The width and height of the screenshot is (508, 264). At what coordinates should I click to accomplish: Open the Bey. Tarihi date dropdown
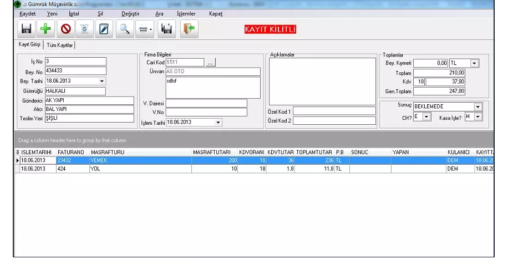[x=101, y=81]
